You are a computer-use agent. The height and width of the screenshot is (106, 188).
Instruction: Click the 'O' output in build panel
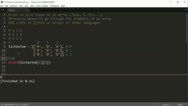pos(1,77)
